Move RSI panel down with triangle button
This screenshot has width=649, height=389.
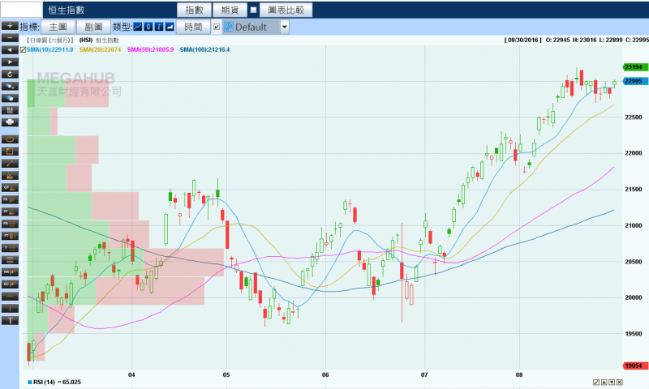pos(612,382)
